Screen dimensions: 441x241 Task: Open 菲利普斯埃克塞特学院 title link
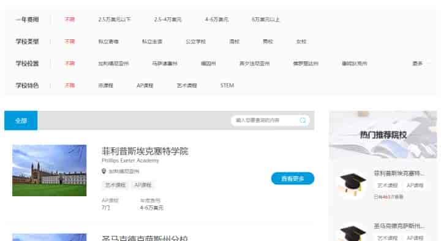[145, 151]
